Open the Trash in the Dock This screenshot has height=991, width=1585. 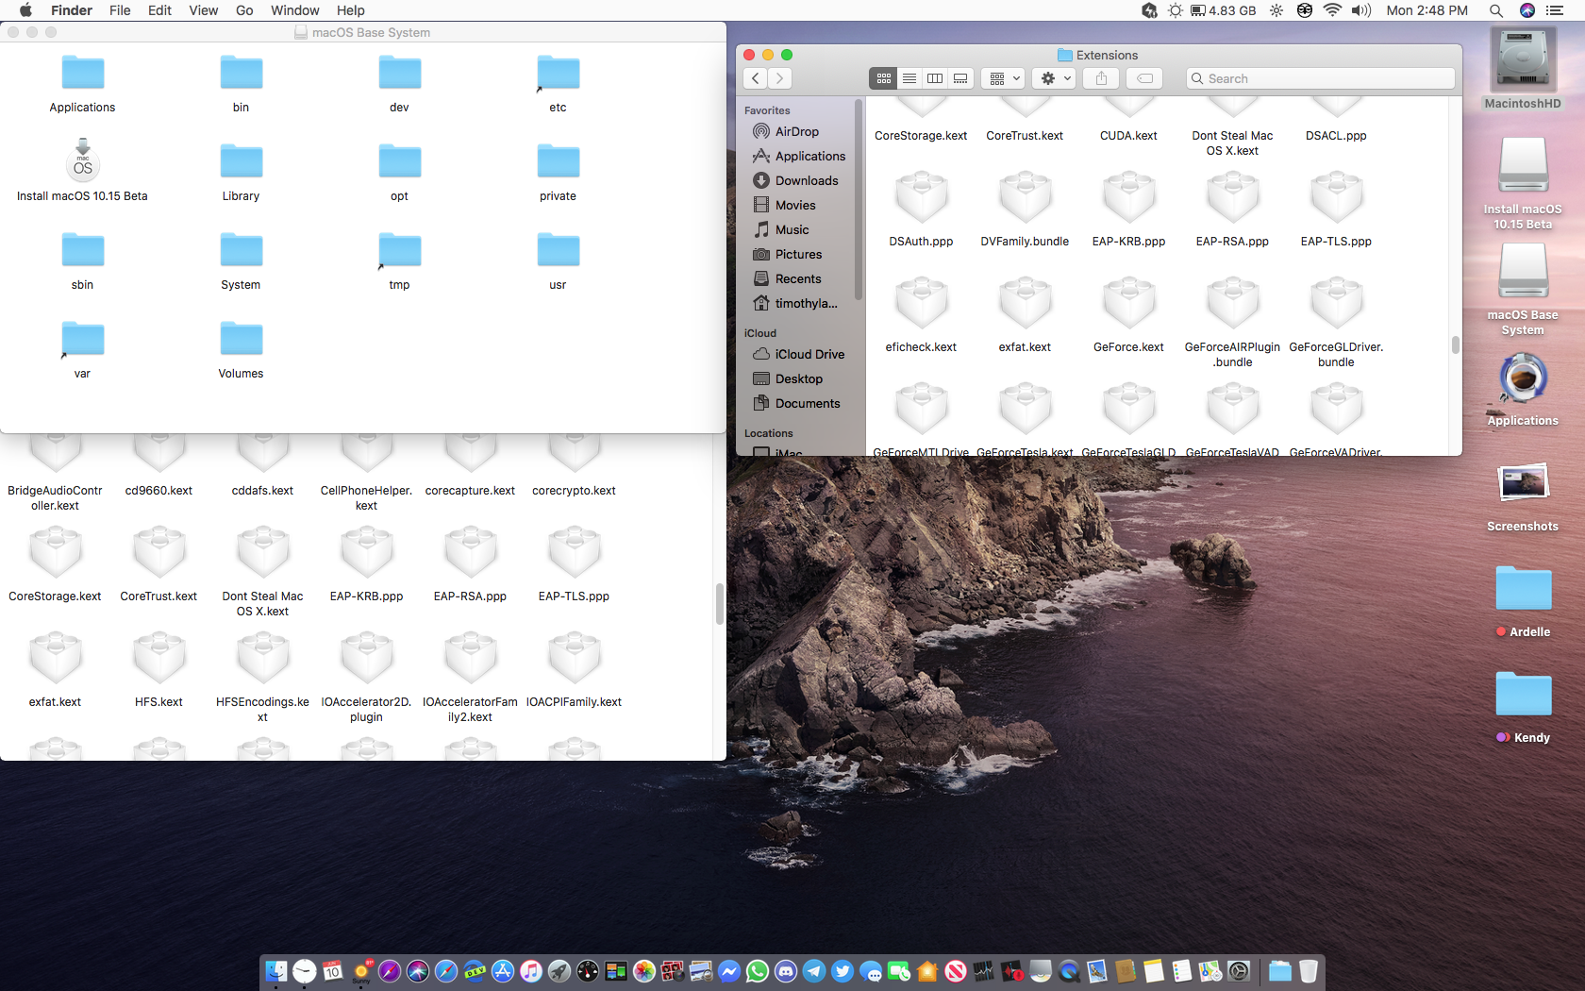click(1308, 971)
